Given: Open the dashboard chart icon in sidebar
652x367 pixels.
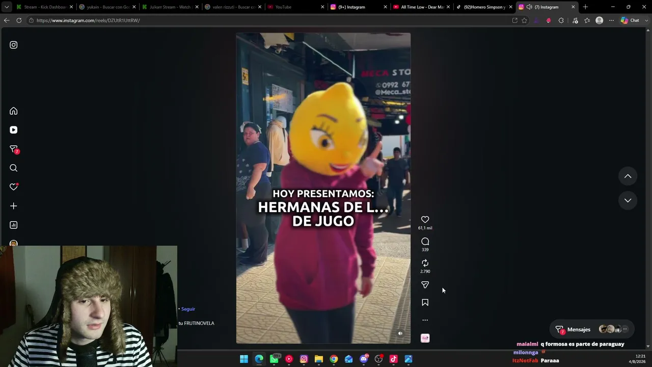Looking at the screenshot, I should (14, 225).
